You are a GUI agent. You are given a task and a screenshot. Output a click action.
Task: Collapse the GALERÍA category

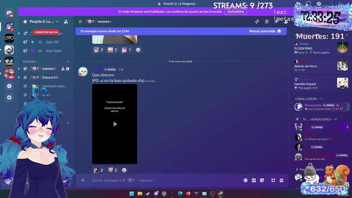(31, 62)
